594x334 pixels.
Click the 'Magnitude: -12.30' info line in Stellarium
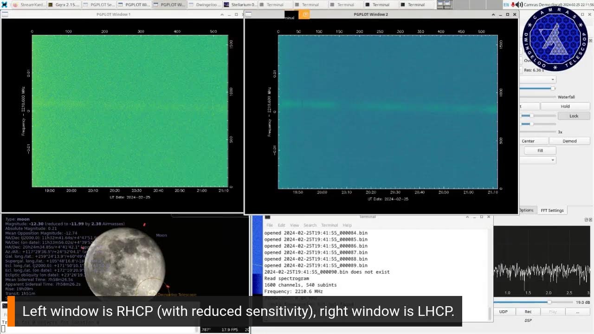(65, 224)
